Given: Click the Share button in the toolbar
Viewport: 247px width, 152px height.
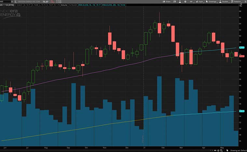Looking at the screenshot, I should pyautogui.click(x=167, y=2).
